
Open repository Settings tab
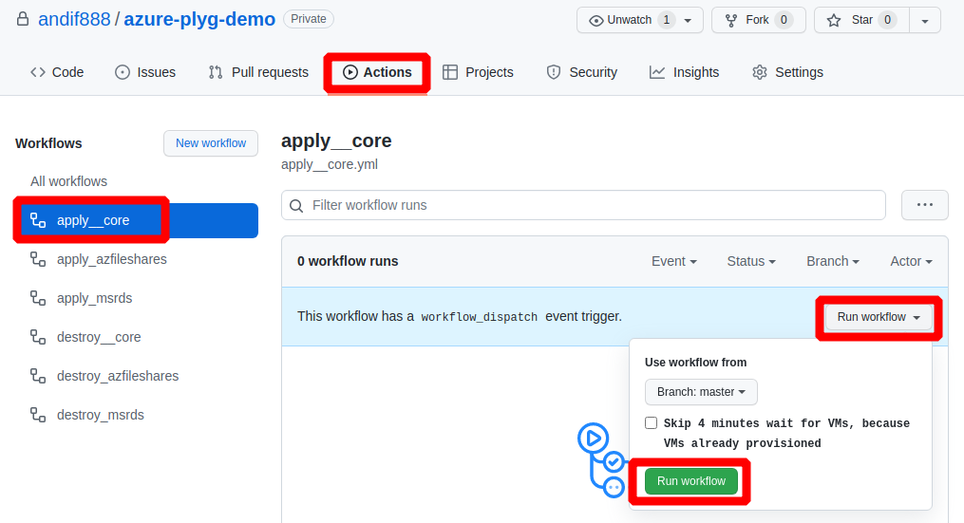[787, 72]
